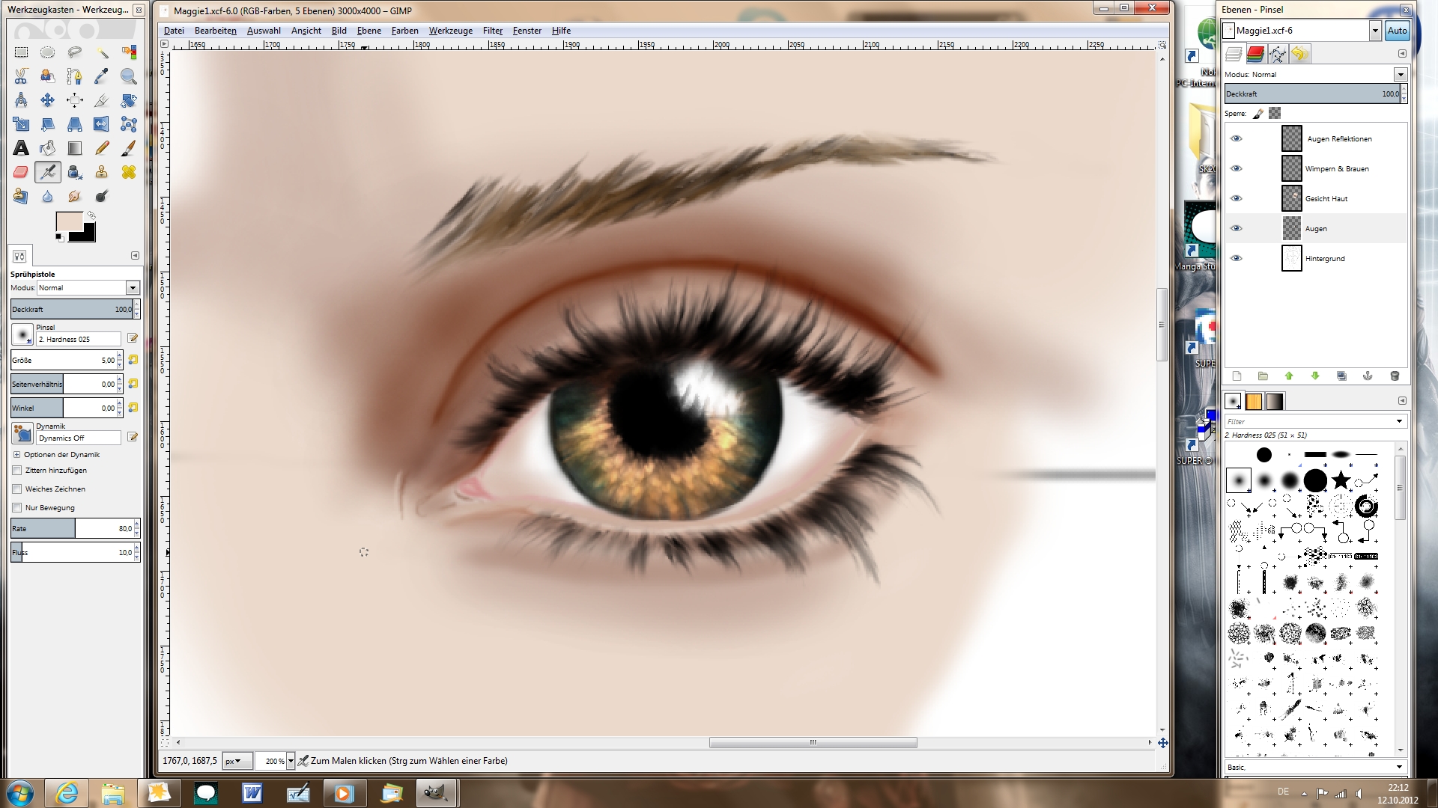The height and width of the screenshot is (808, 1438).
Task: Select the Paths pen tool
Action: click(75, 76)
